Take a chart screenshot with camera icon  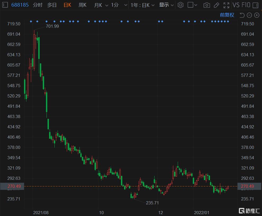[207, 5]
